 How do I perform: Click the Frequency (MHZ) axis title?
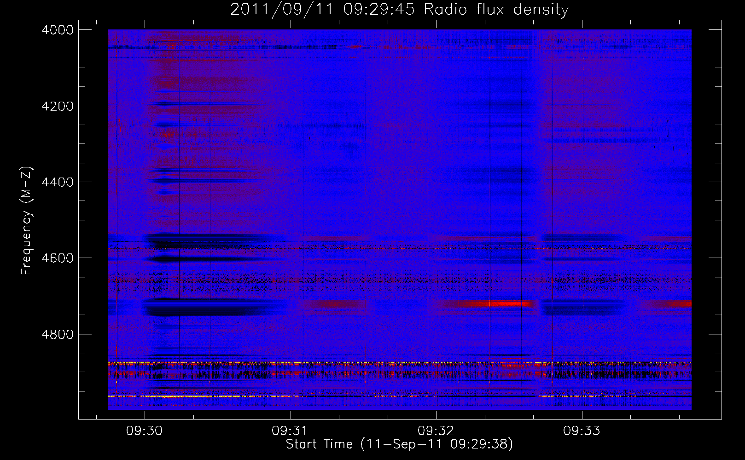coord(27,221)
